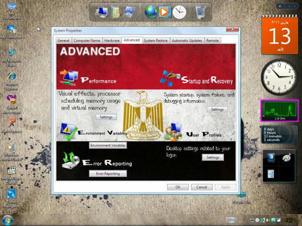Switch to the Remote tab

[x=212, y=40]
